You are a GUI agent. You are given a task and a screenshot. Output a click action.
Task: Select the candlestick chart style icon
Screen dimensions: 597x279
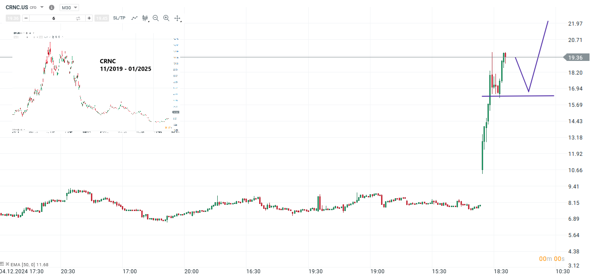click(x=144, y=18)
